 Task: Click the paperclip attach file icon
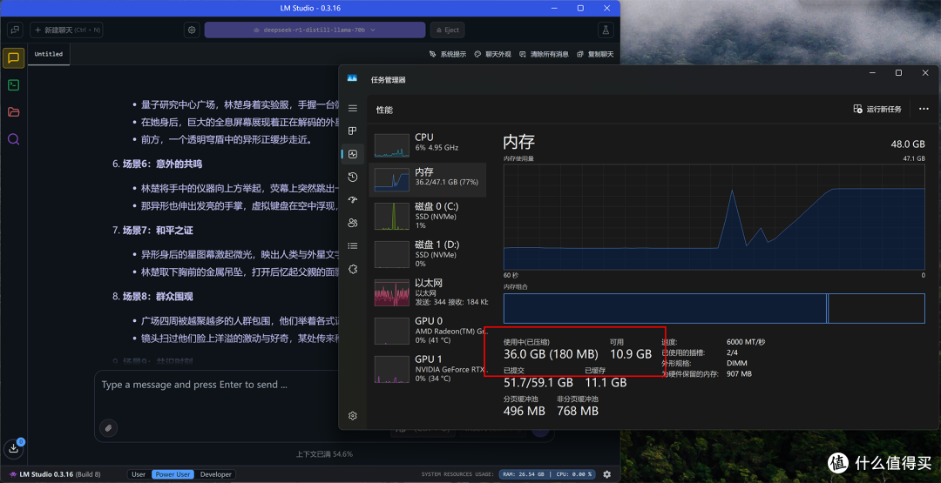[x=109, y=428]
